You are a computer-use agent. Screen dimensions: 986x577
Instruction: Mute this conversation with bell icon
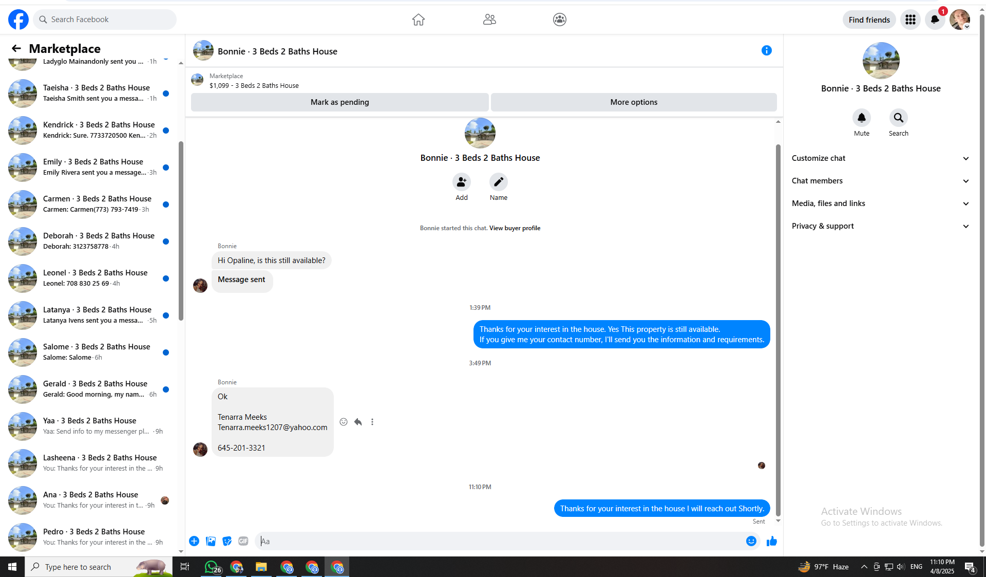(861, 118)
